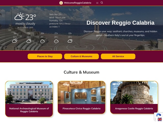Open the National Archaeological Museum photo
Viewport: 163px width, 122px height.
(x=29, y=93)
